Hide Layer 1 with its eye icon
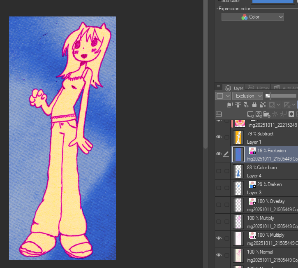The height and width of the screenshot is (268, 298). [219, 137]
